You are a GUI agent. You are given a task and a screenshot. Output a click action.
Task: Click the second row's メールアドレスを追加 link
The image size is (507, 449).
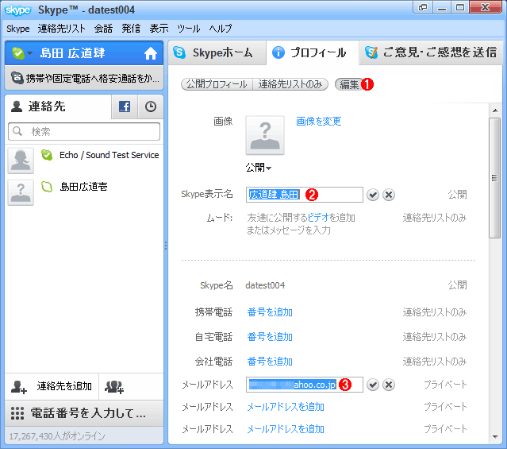pyautogui.click(x=286, y=407)
